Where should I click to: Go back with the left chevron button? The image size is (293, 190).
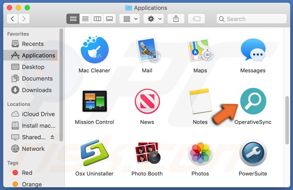[12, 19]
